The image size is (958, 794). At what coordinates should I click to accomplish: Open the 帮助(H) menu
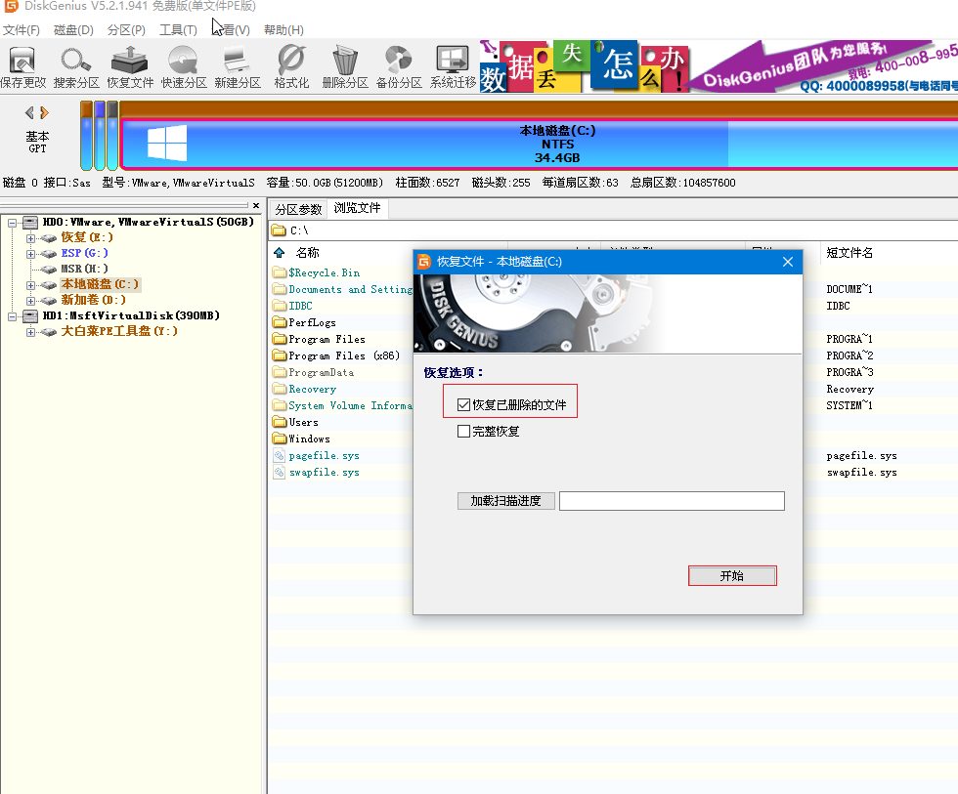(x=283, y=30)
